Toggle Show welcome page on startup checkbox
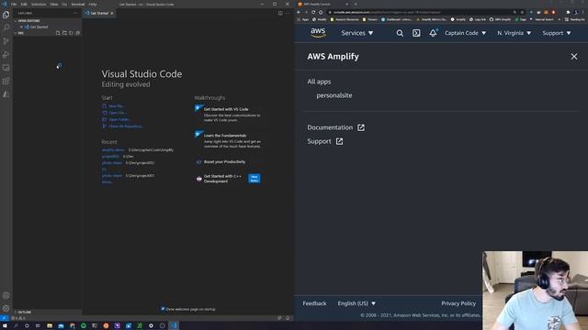The height and width of the screenshot is (330, 588). (x=163, y=309)
